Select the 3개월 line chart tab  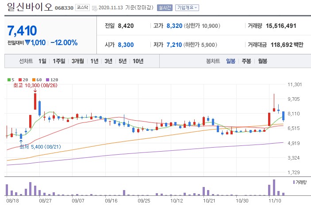77,61
